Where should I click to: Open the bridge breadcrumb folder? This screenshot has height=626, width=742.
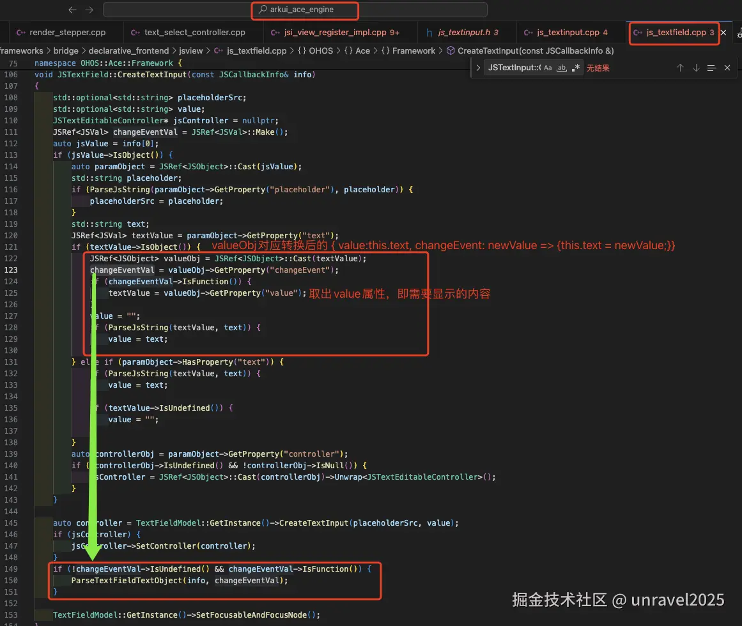click(x=66, y=50)
